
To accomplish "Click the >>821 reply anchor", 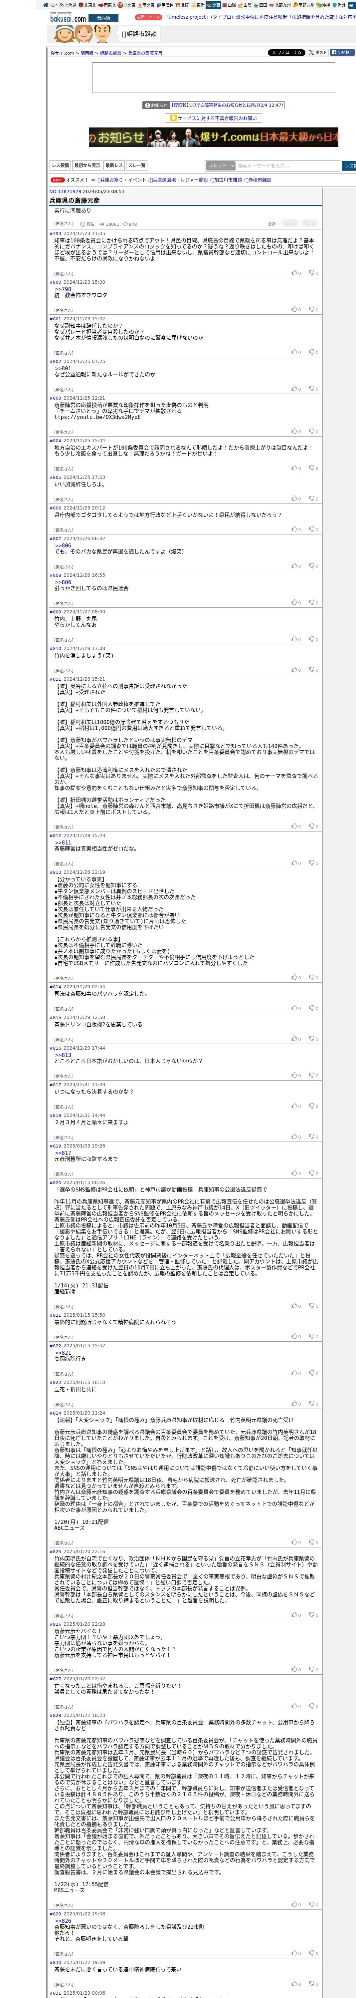I will click(63, 1353).
